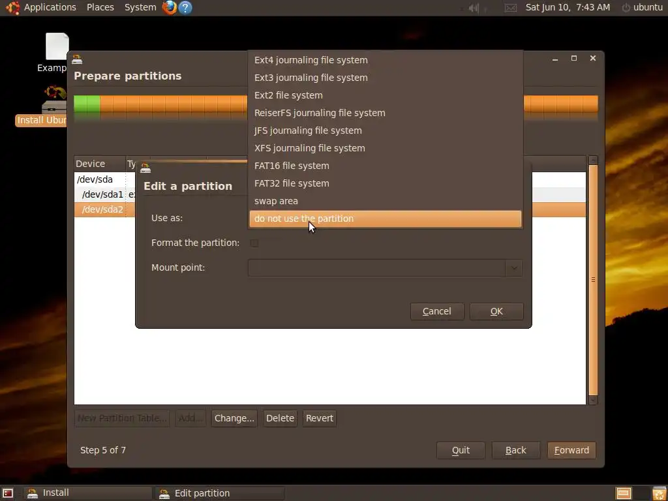The height and width of the screenshot is (501, 668).
Task: Toggle Format the partition checkbox
Action: point(254,243)
